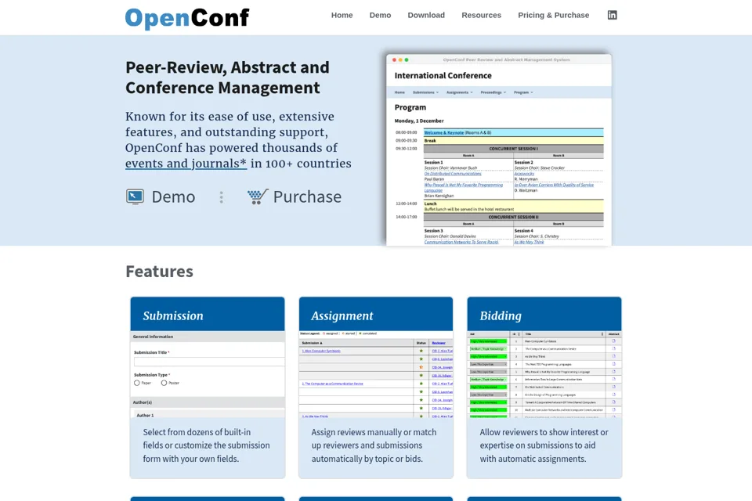Click the vertical dots separator icon

pyautogui.click(x=221, y=197)
